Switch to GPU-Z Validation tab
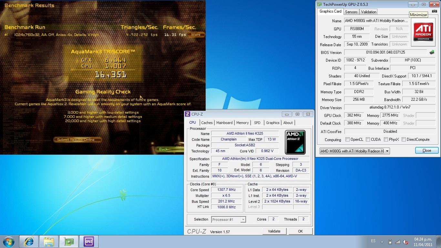441x248 pixels. coord(368,12)
